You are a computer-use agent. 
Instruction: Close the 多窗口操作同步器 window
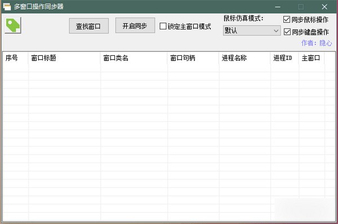click(324, 7)
